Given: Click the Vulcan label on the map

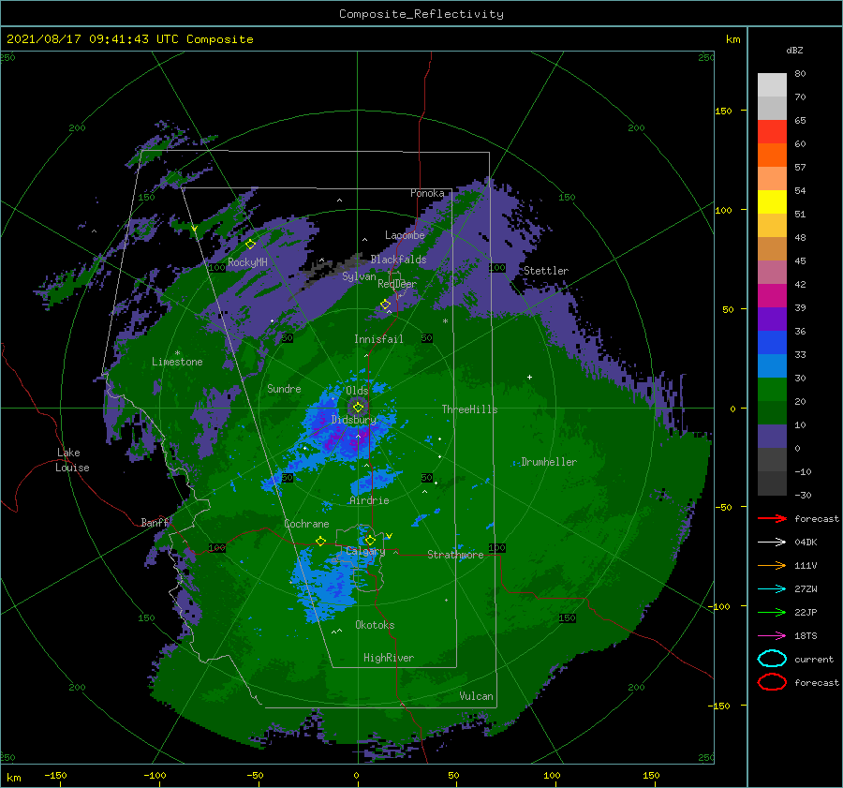Looking at the screenshot, I should point(477,696).
